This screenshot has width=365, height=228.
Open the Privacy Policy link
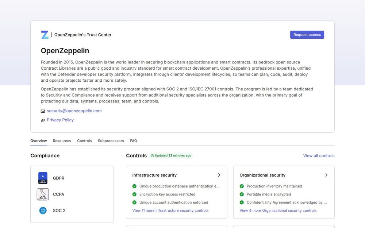[x=60, y=120]
